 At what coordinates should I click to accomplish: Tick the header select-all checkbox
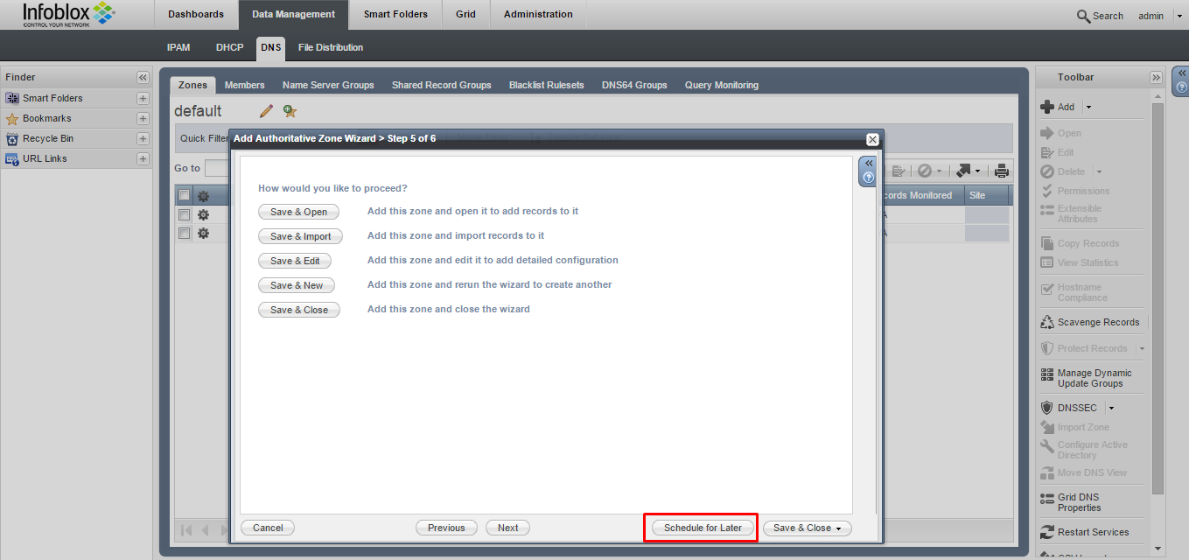click(185, 195)
